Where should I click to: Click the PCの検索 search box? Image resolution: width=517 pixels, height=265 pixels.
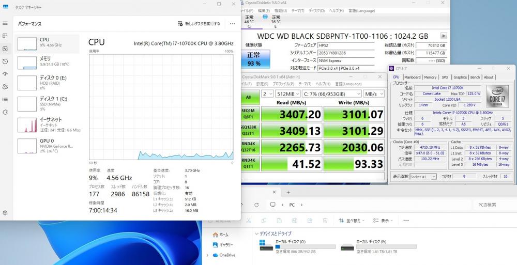494,205
